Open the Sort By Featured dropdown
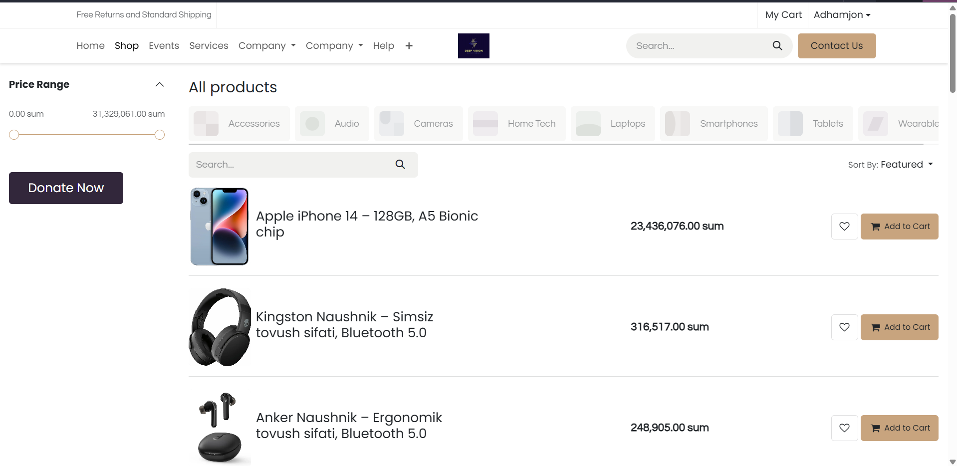The height and width of the screenshot is (466, 957). click(x=891, y=165)
